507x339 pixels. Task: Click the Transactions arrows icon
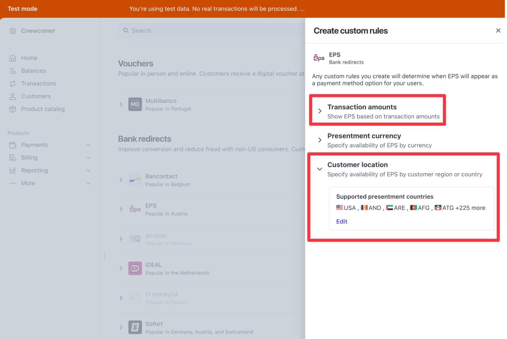point(13,83)
